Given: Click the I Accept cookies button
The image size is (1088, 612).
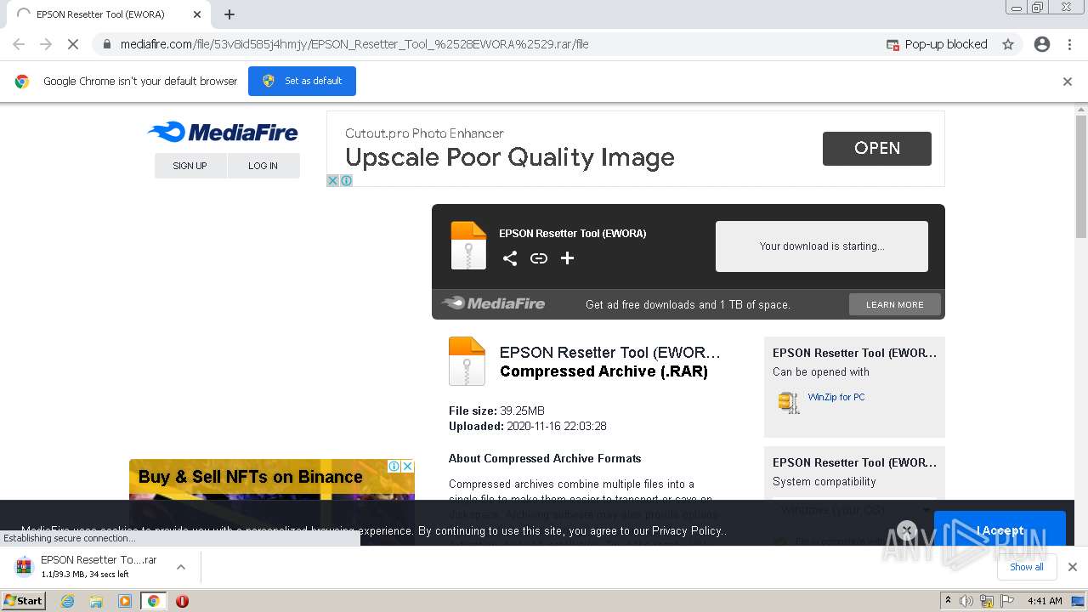Looking at the screenshot, I should [1000, 530].
